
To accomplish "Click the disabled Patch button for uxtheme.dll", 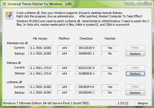I will pyautogui.click(x=135, y=87).
